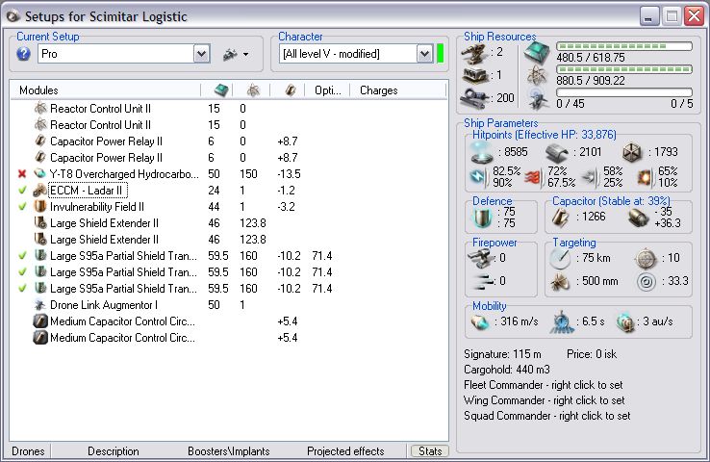Screen dimensions: 710x462
Task: Click the CPU resource icon
Action: 537,53
